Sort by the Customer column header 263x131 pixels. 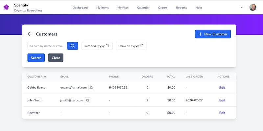coord(37,76)
